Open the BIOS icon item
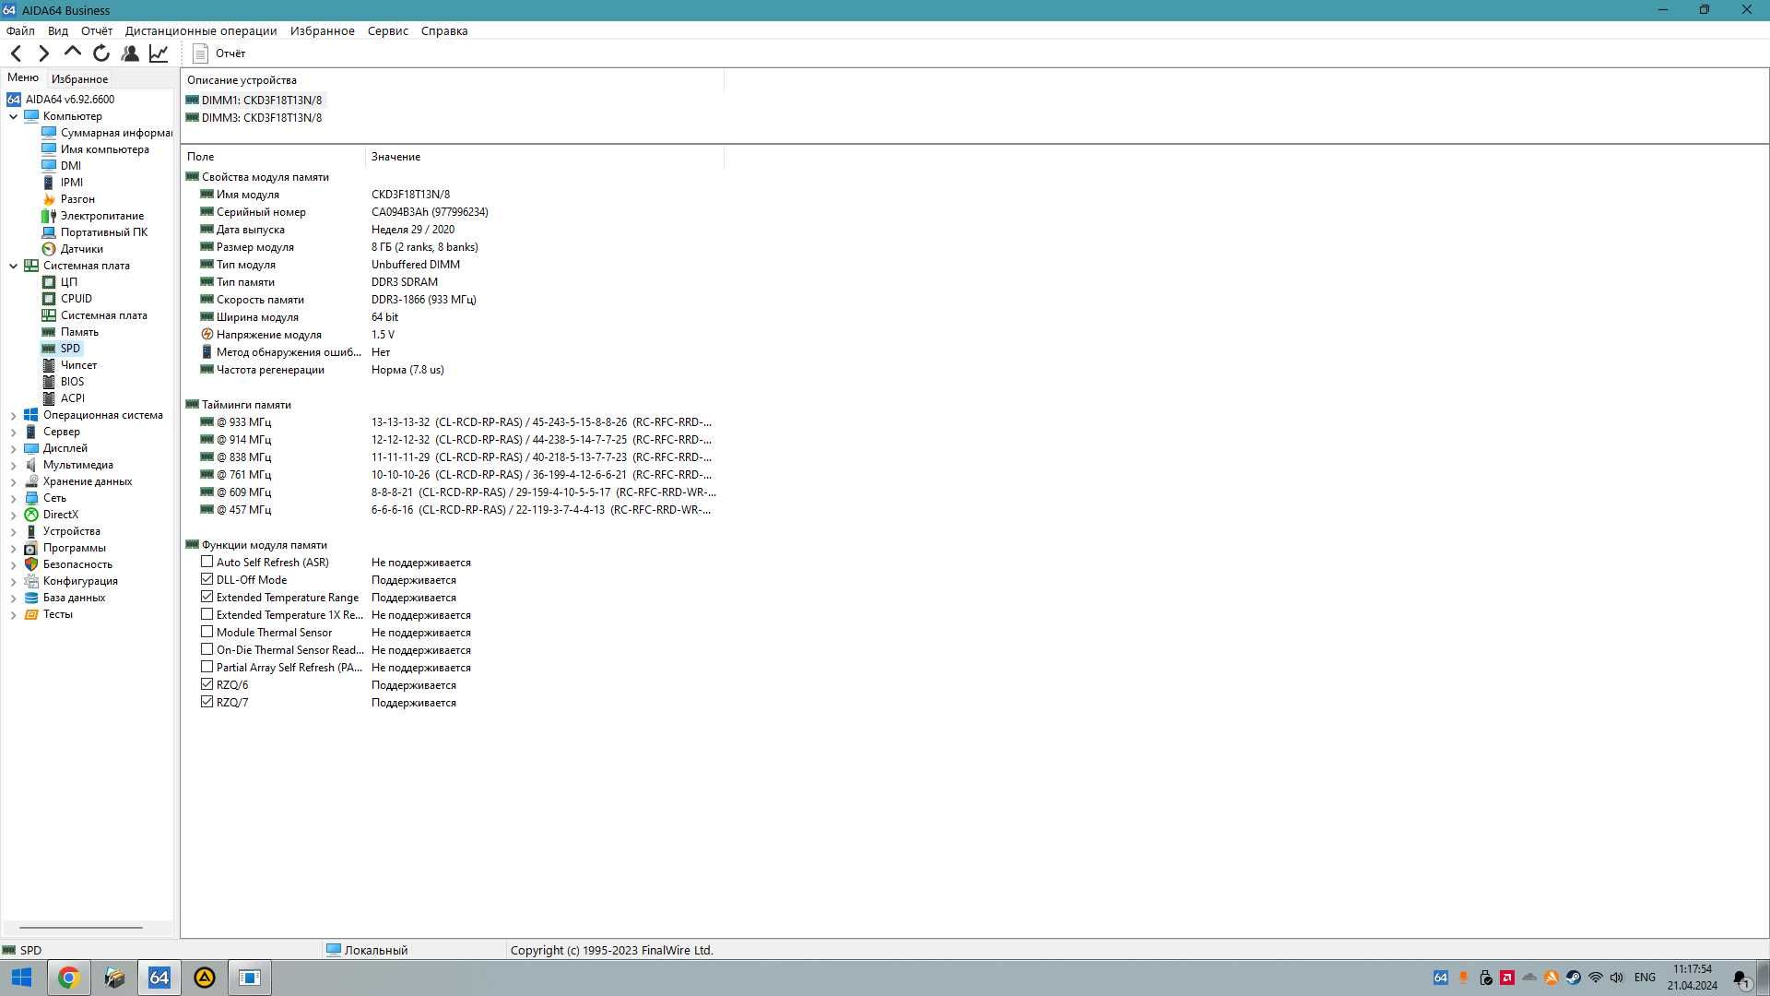1770x996 pixels. 49,382
